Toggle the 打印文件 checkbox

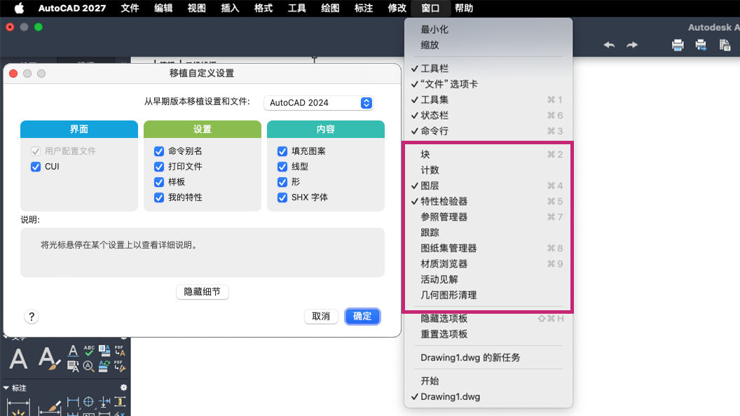point(159,167)
